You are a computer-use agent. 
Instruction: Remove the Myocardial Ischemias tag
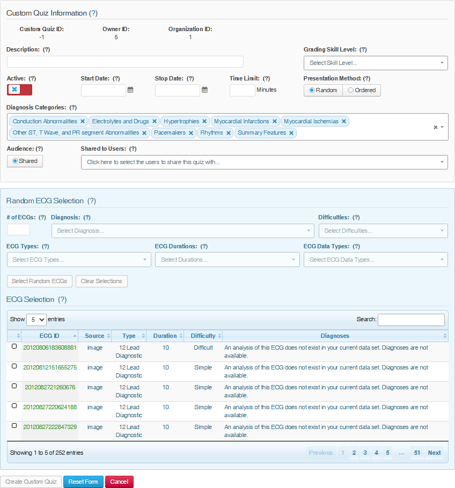coord(344,122)
